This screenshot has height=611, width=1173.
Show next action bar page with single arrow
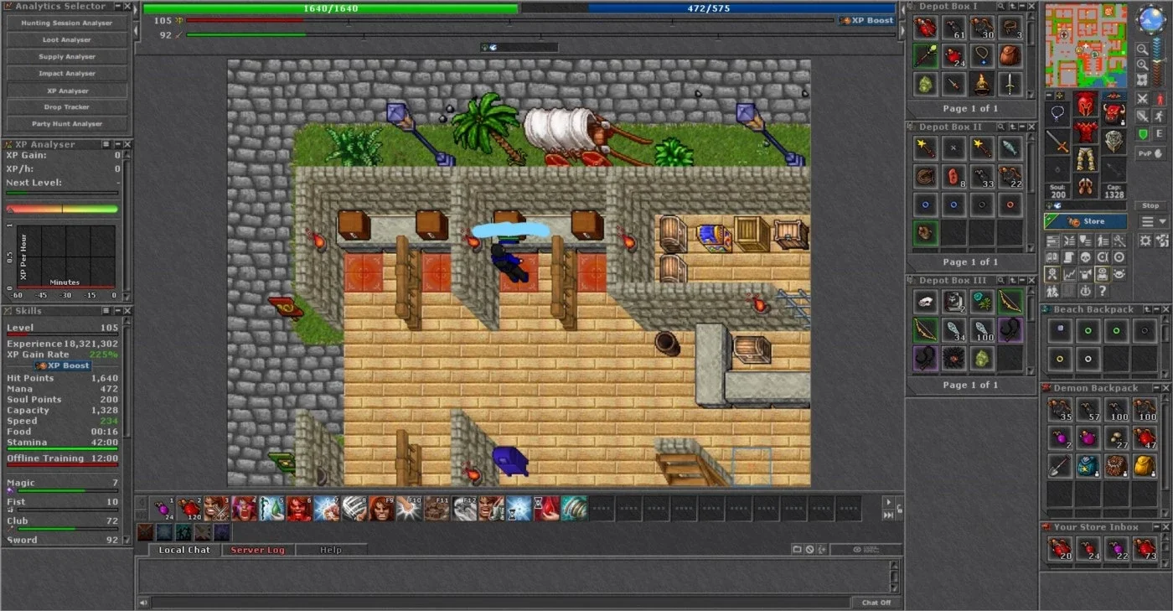coord(889,502)
